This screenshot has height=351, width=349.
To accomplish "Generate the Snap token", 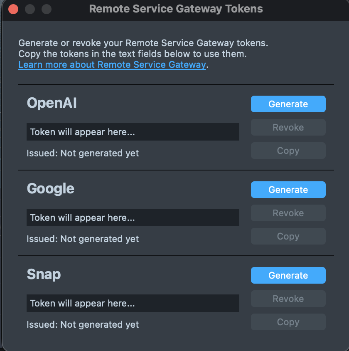I will pos(288,275).
